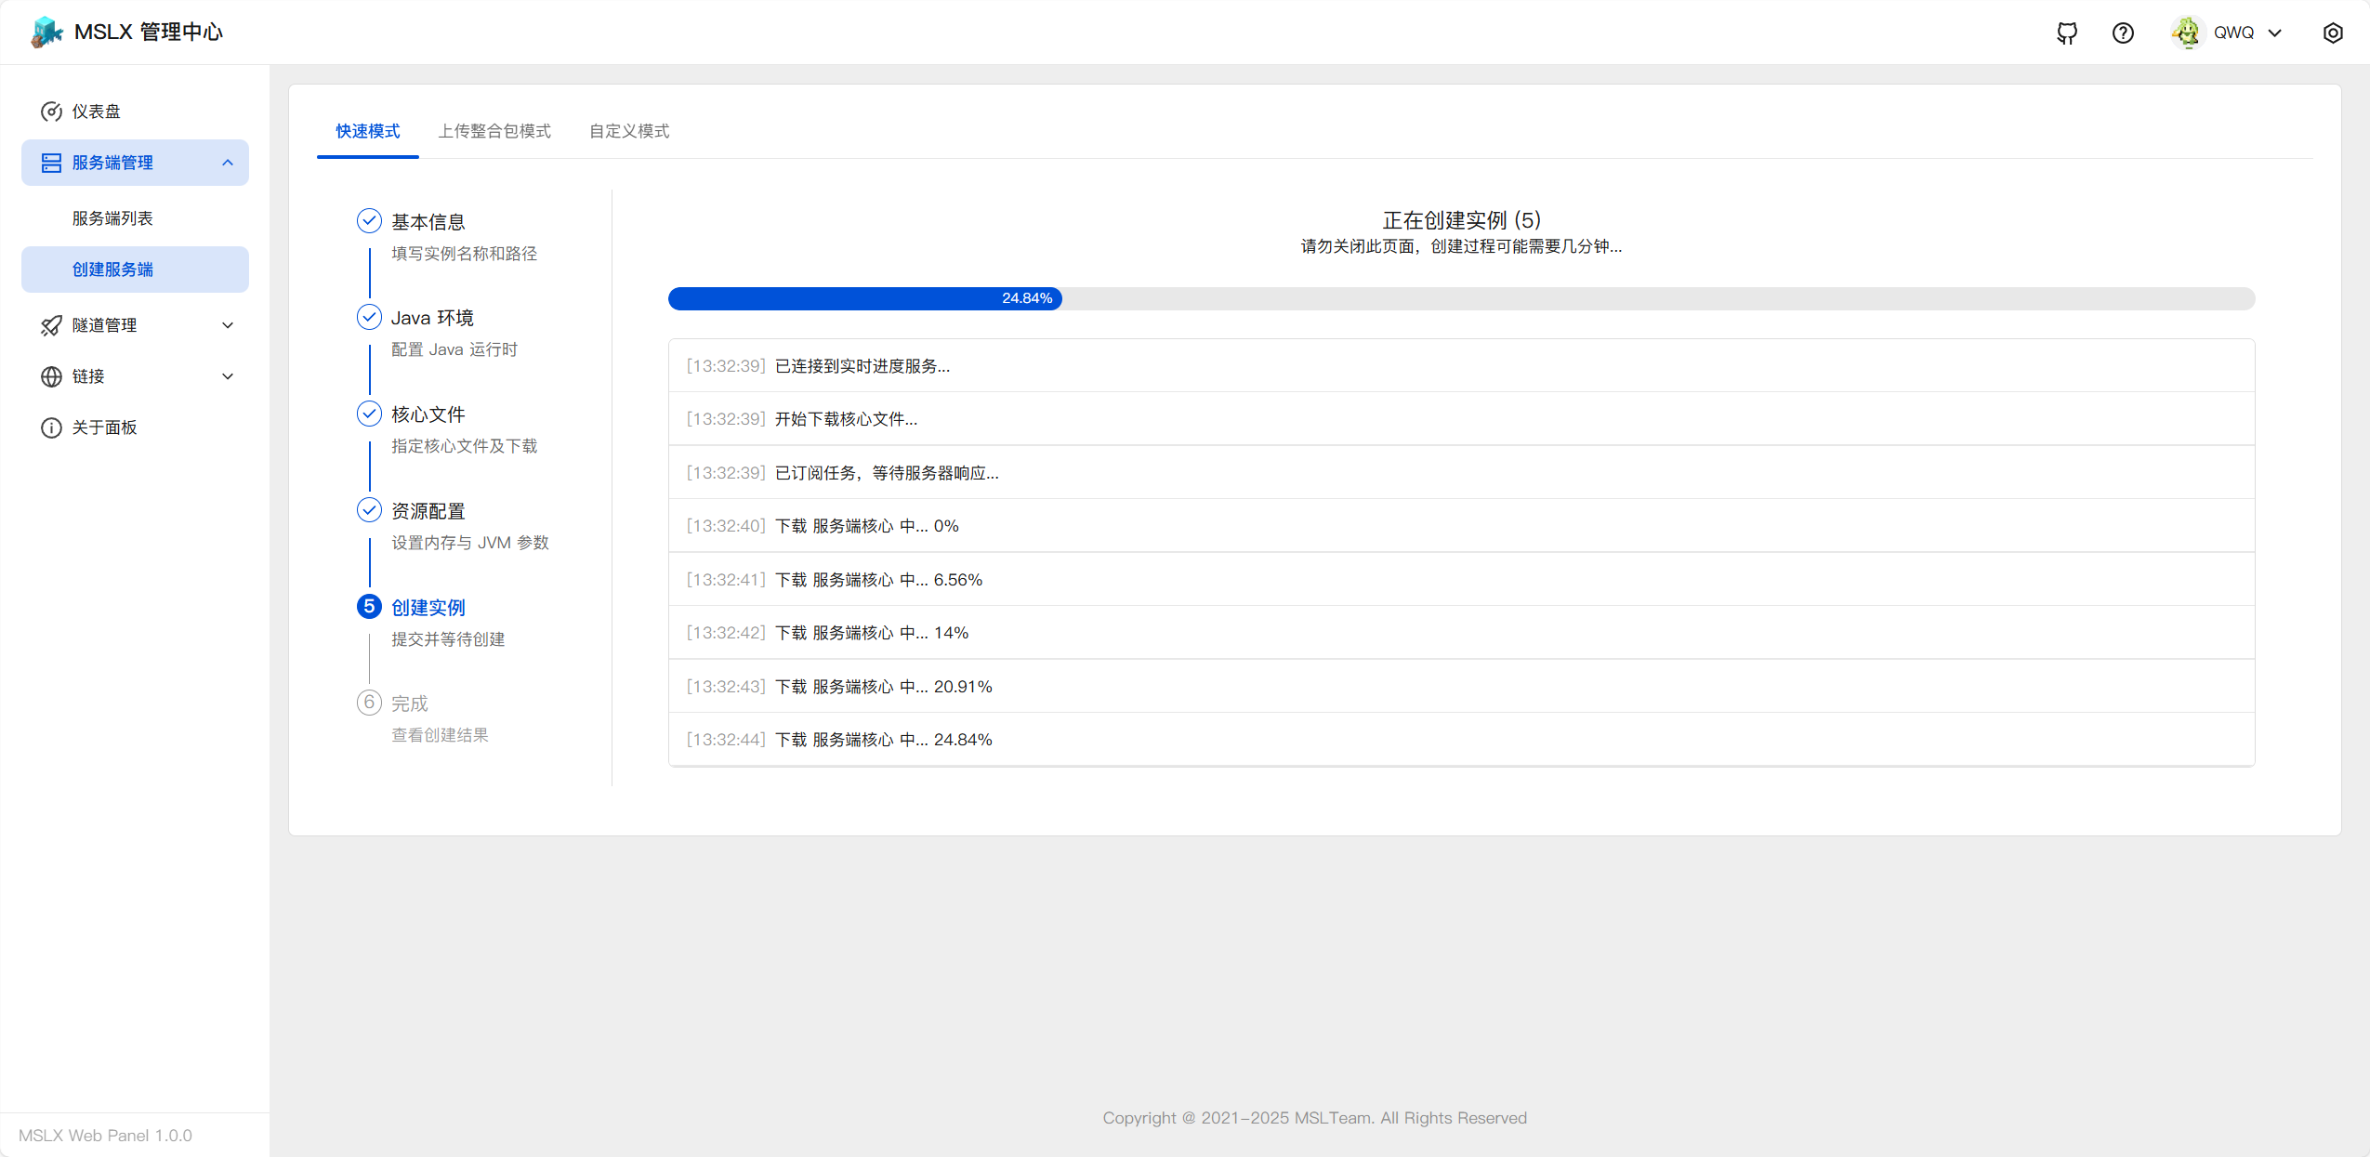Click the 24.84% blue progress bar
Viewport: 2370px width, 1157px height.
point(864,298)
